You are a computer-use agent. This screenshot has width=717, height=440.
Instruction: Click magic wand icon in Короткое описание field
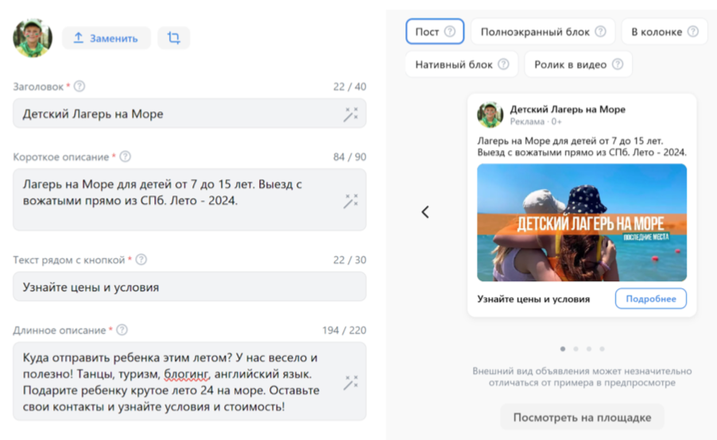[x=351, y=201]
